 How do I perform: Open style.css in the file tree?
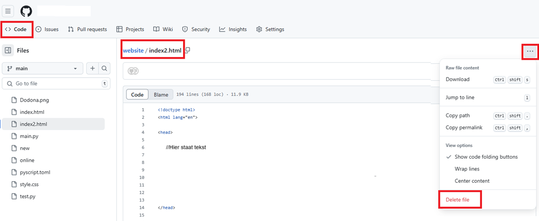tap(28, 184)
